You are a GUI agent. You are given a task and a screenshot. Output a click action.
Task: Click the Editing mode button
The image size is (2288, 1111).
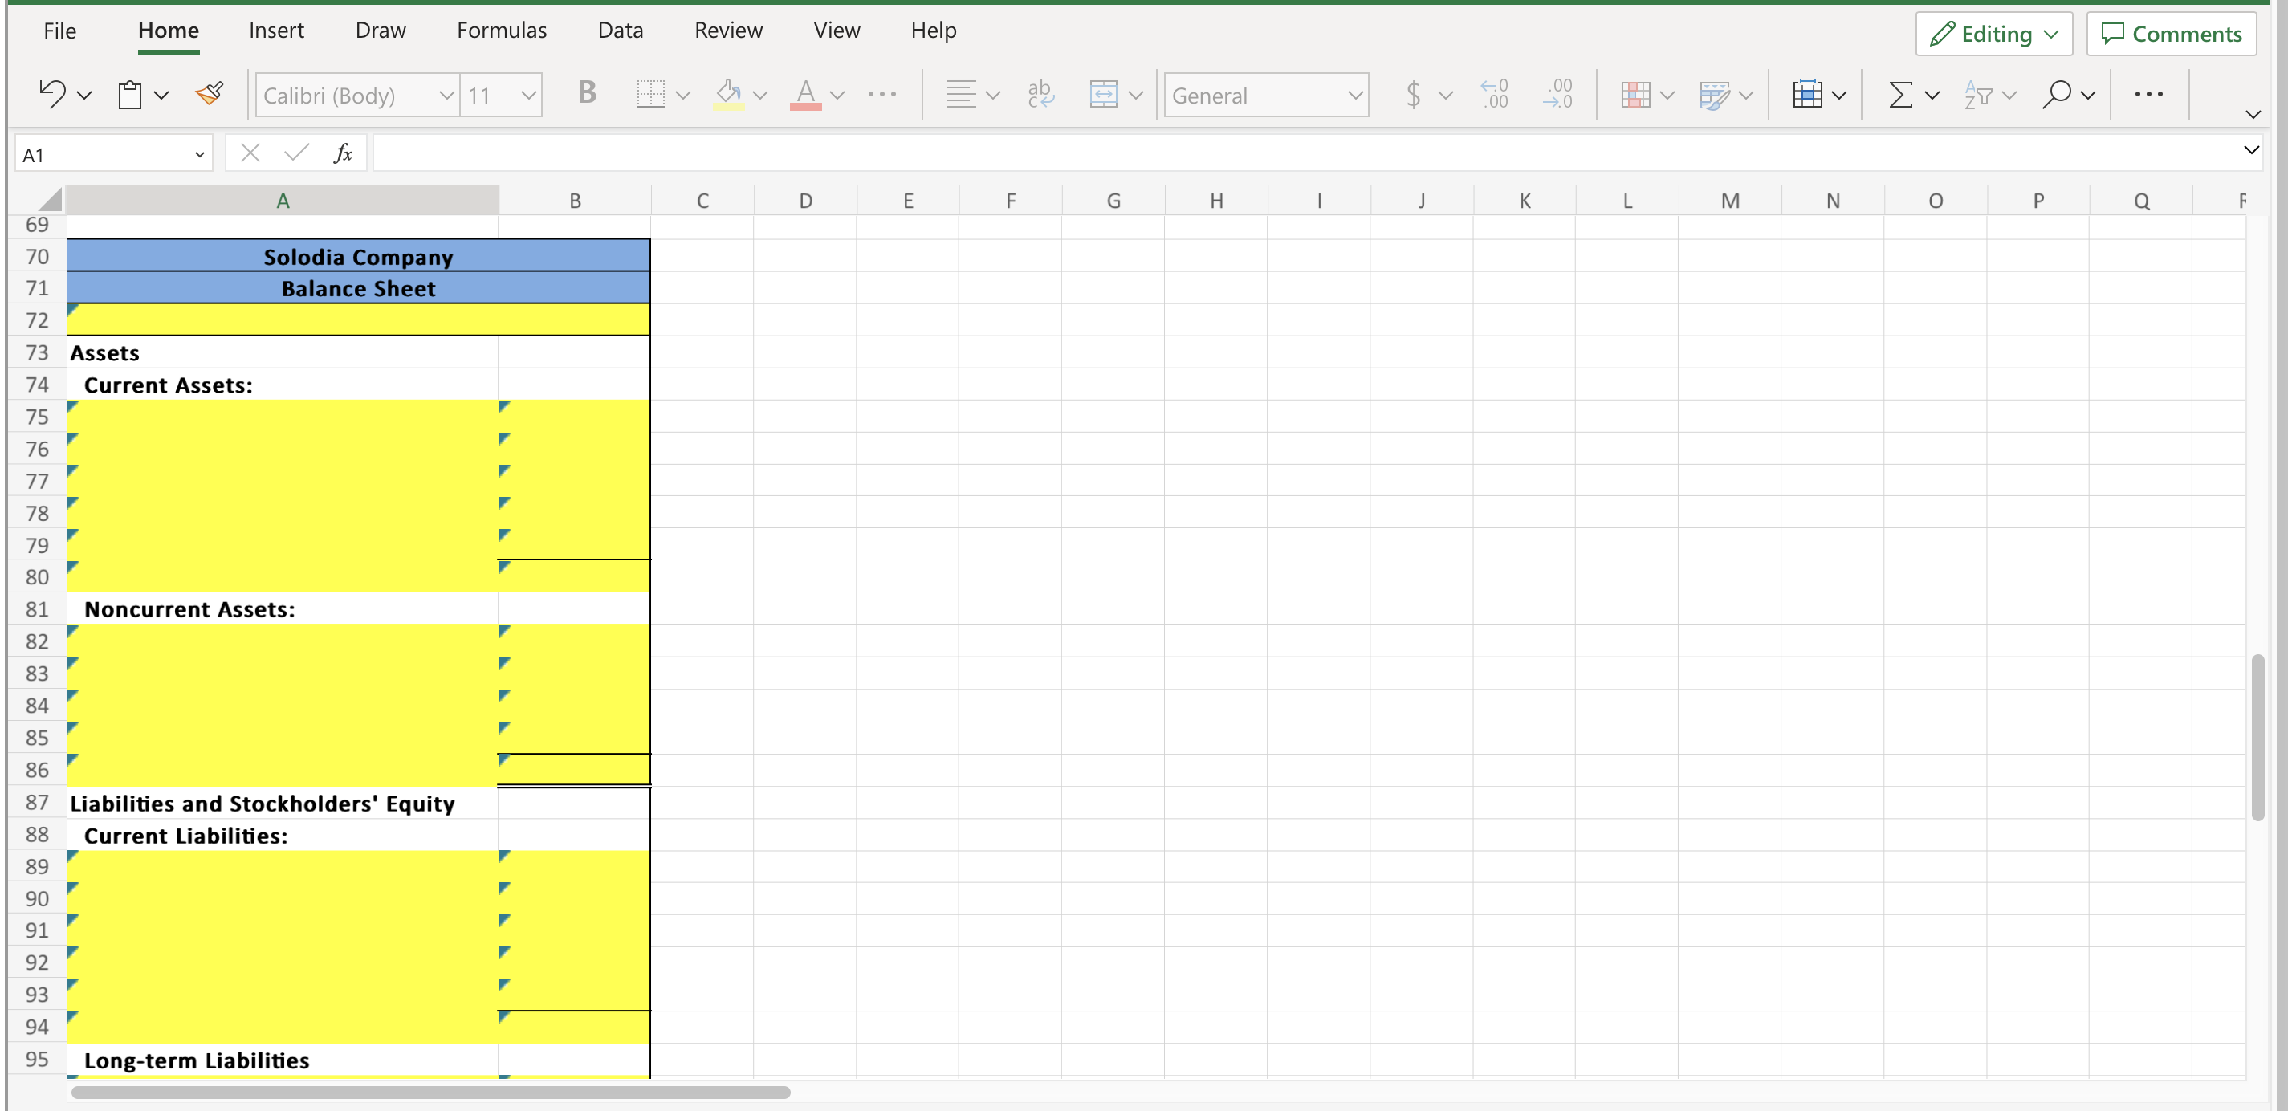coord(1993,34)
